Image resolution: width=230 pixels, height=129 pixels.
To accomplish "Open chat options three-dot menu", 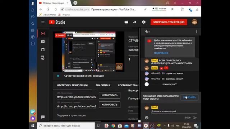I will coord(197,32).
